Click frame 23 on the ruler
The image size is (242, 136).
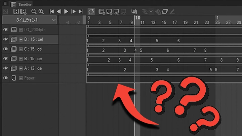207,22
